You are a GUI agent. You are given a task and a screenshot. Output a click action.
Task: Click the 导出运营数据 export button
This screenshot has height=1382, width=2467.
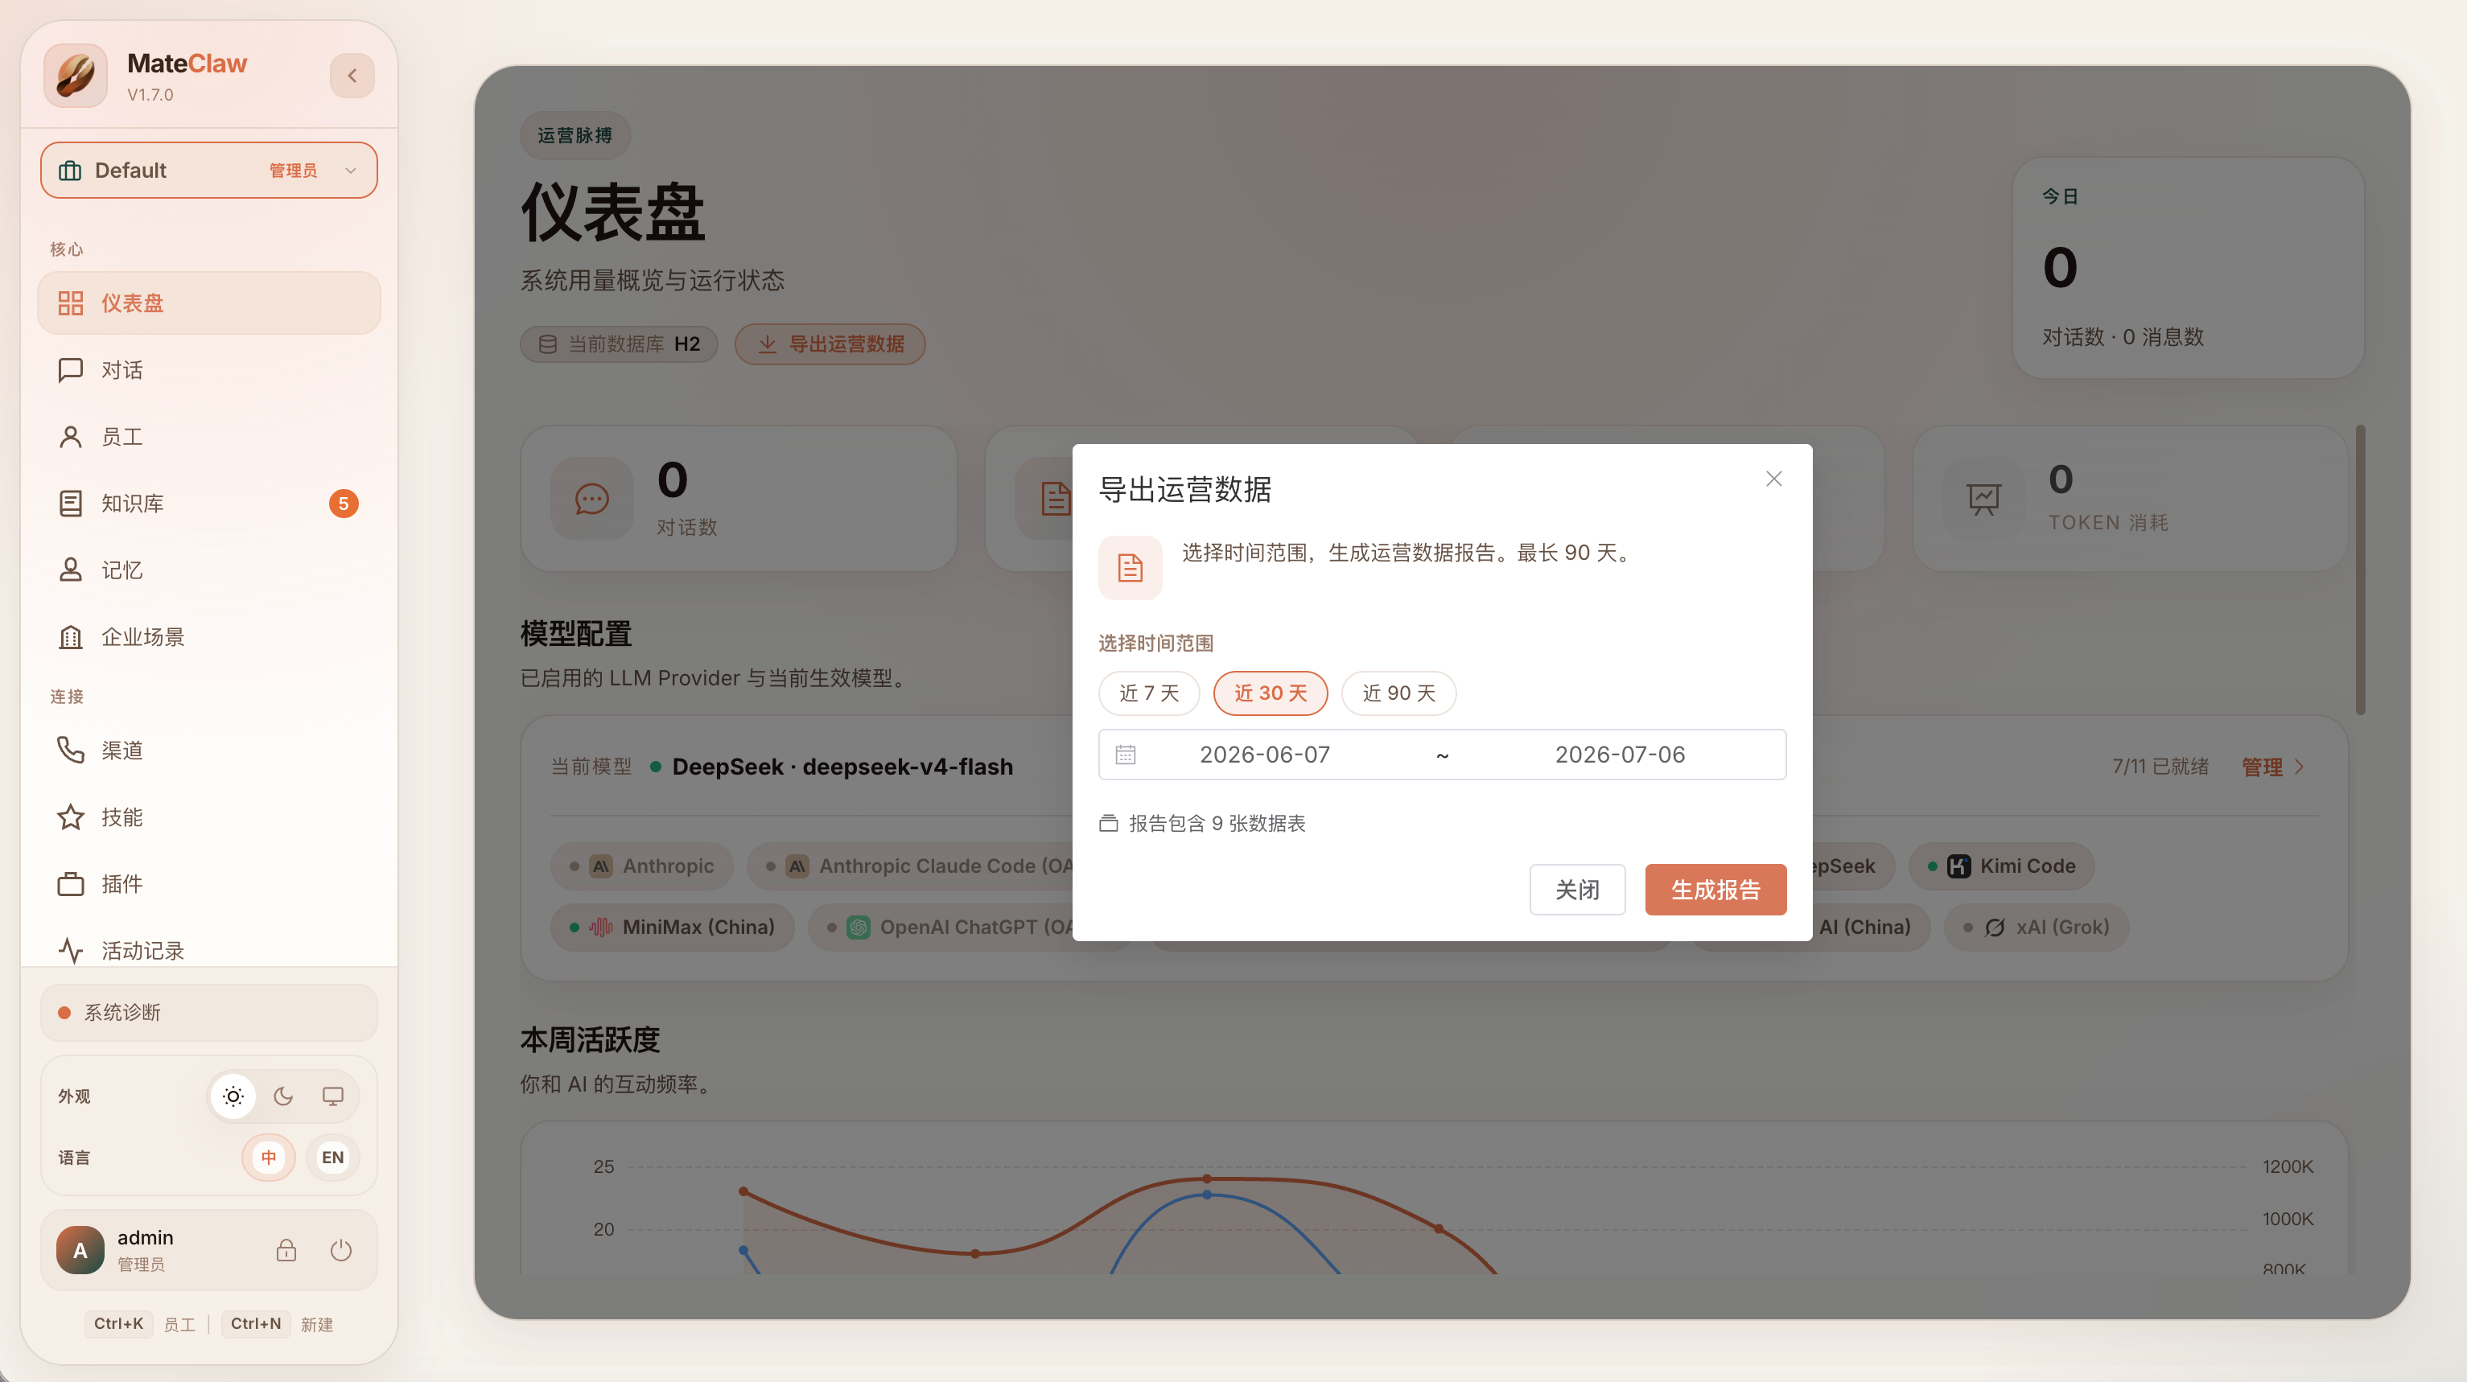830,343
